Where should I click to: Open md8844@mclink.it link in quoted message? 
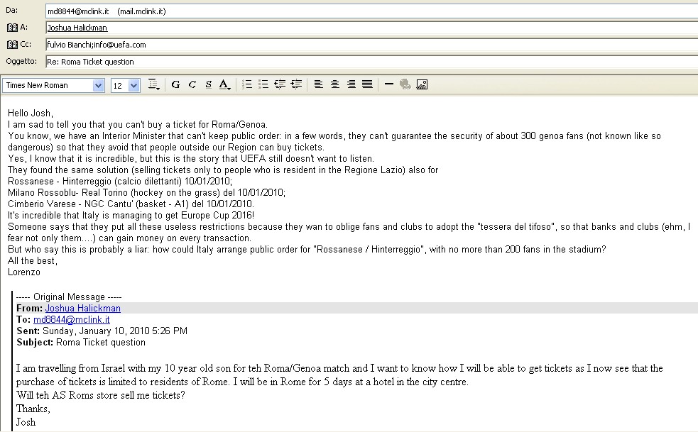pyautogui.click(x=71, y=319)
